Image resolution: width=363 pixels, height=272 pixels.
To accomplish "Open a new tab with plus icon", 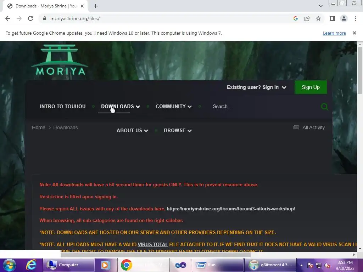I will pyautogui.click(x=96, y=6).
